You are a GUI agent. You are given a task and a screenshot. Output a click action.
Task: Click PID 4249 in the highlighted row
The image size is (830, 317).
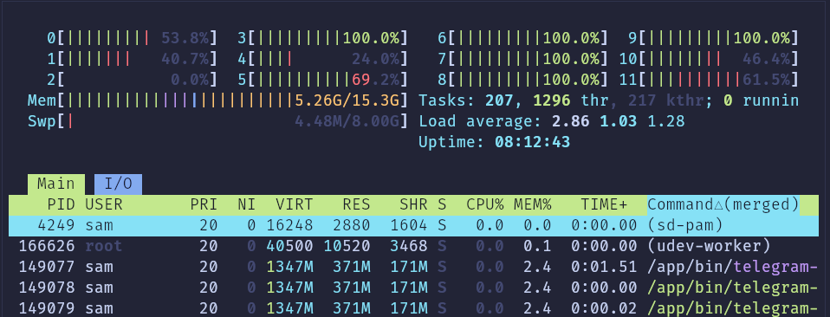point(56,225)
